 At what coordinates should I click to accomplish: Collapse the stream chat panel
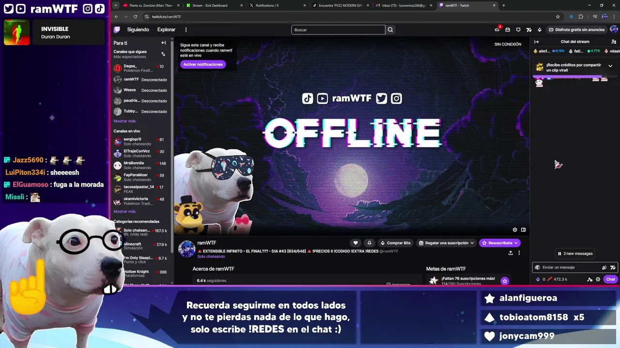click(536, 42)
